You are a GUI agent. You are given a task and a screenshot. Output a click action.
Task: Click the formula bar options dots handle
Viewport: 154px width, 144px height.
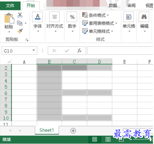[x=42, y=51]
